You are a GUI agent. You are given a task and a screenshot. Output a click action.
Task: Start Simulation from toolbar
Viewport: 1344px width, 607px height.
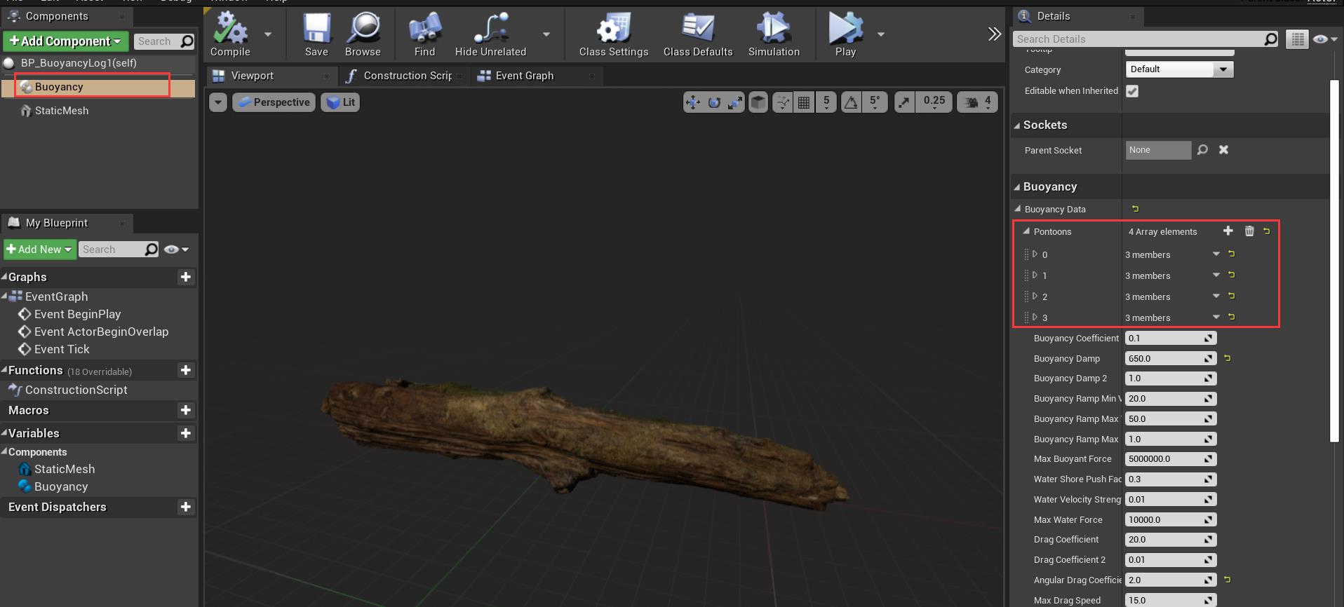point(774,34)
